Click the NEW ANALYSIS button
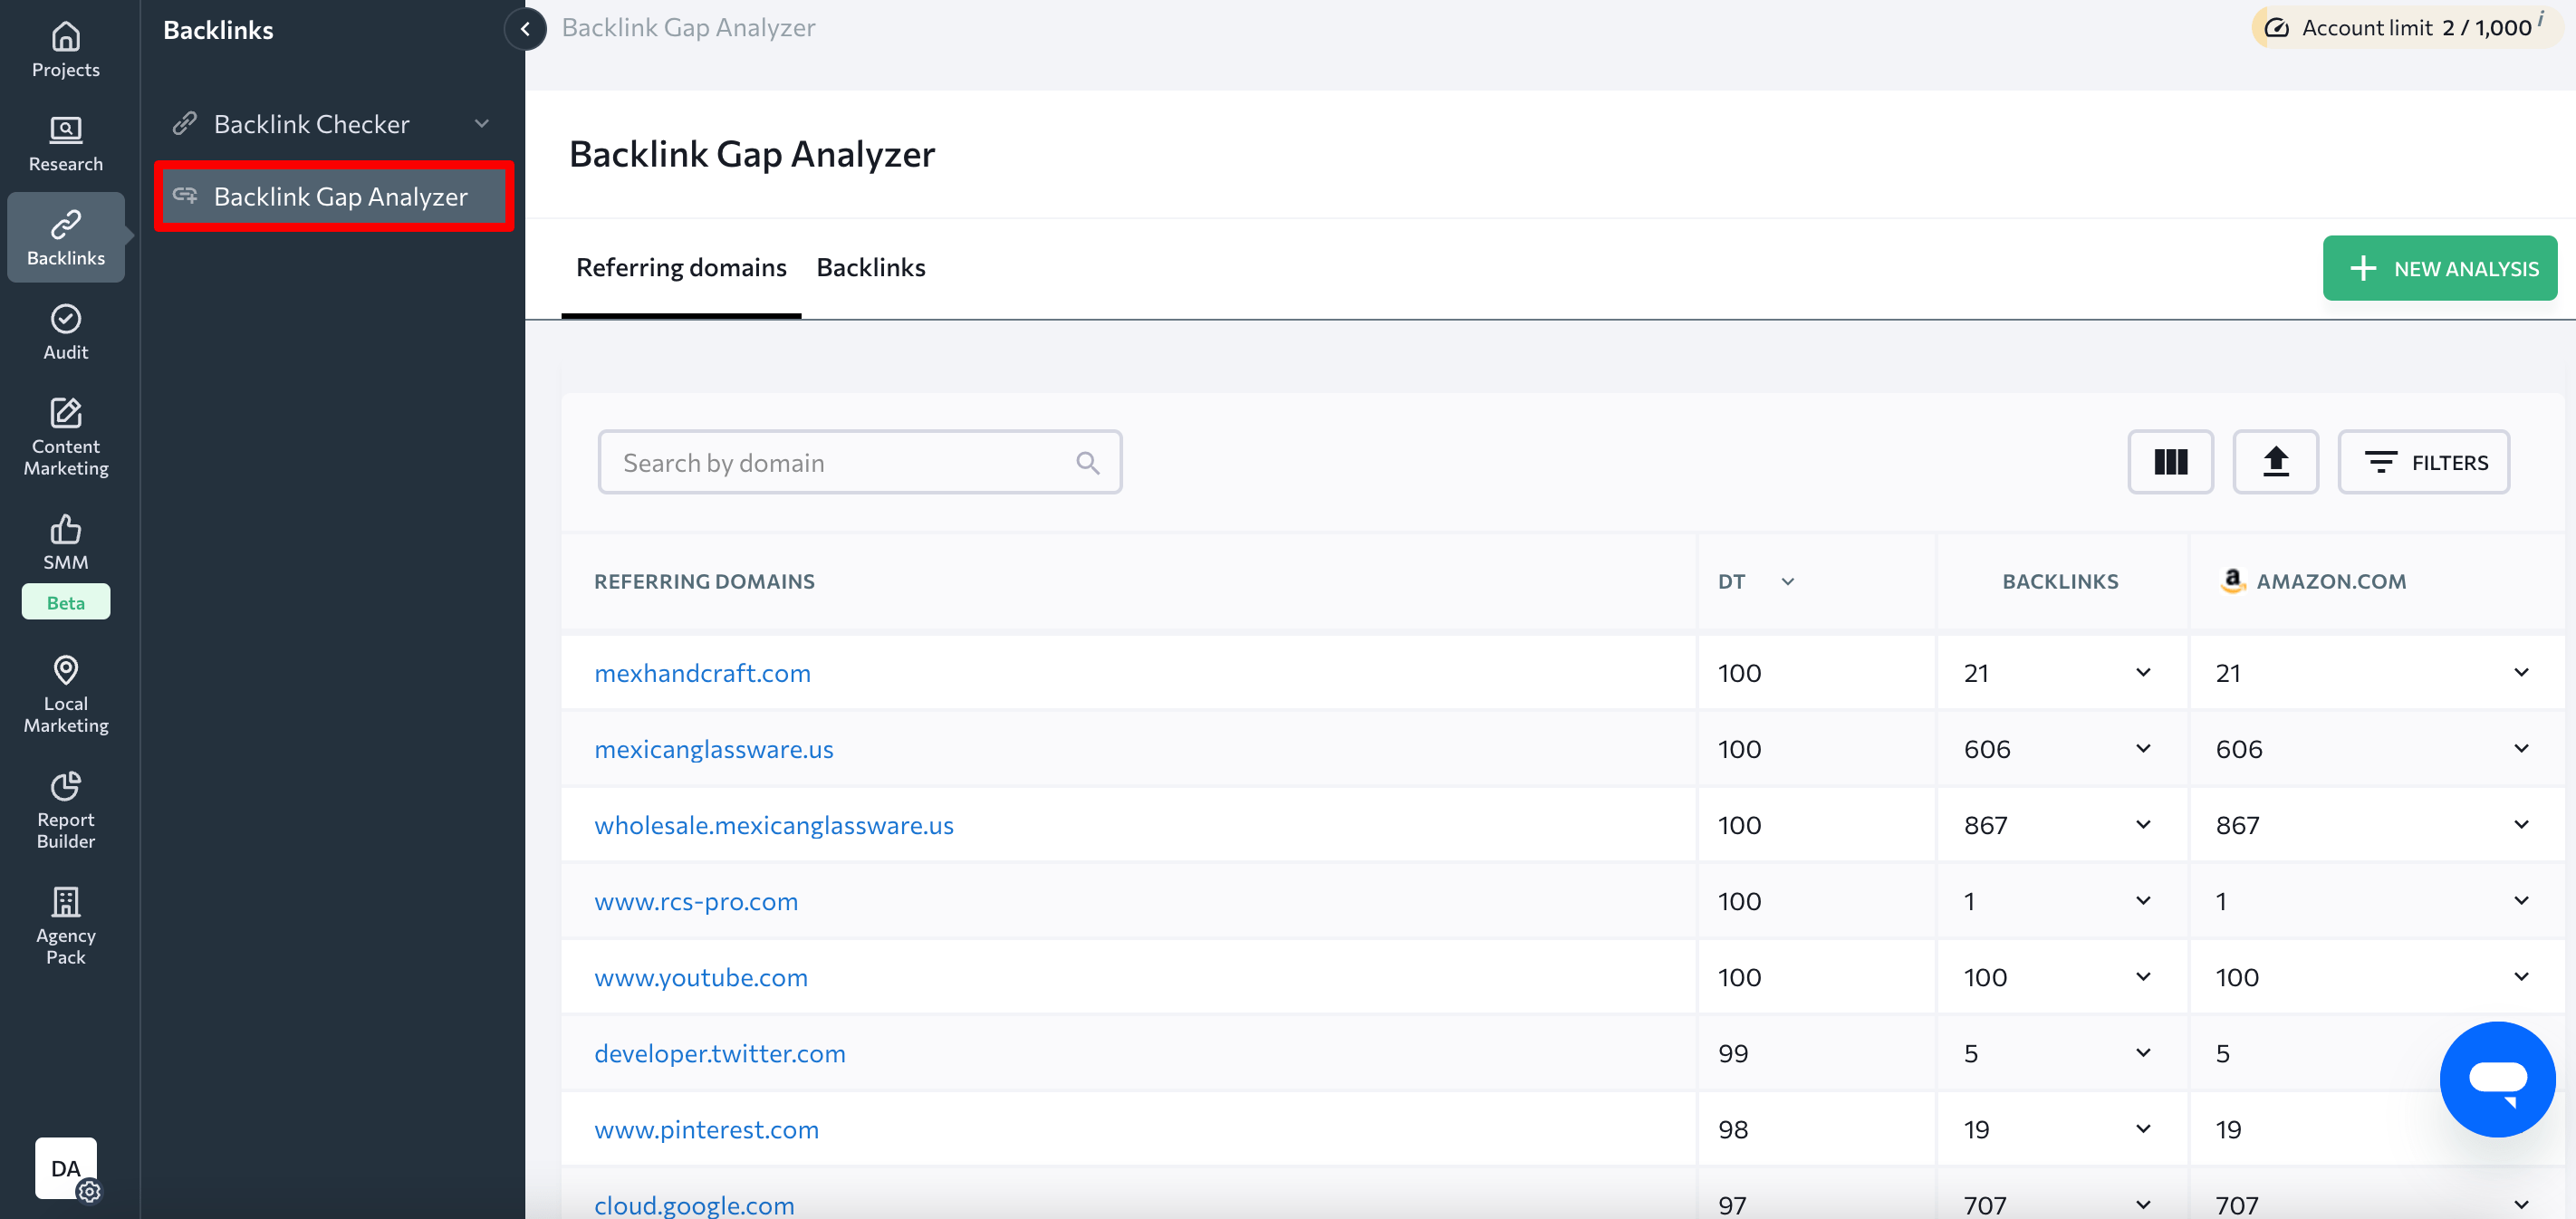 pos(2439,266)
